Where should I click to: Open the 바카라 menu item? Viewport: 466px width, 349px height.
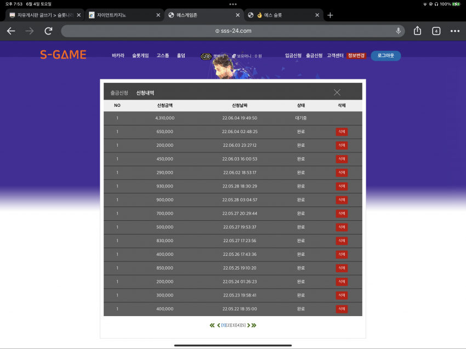118,55
